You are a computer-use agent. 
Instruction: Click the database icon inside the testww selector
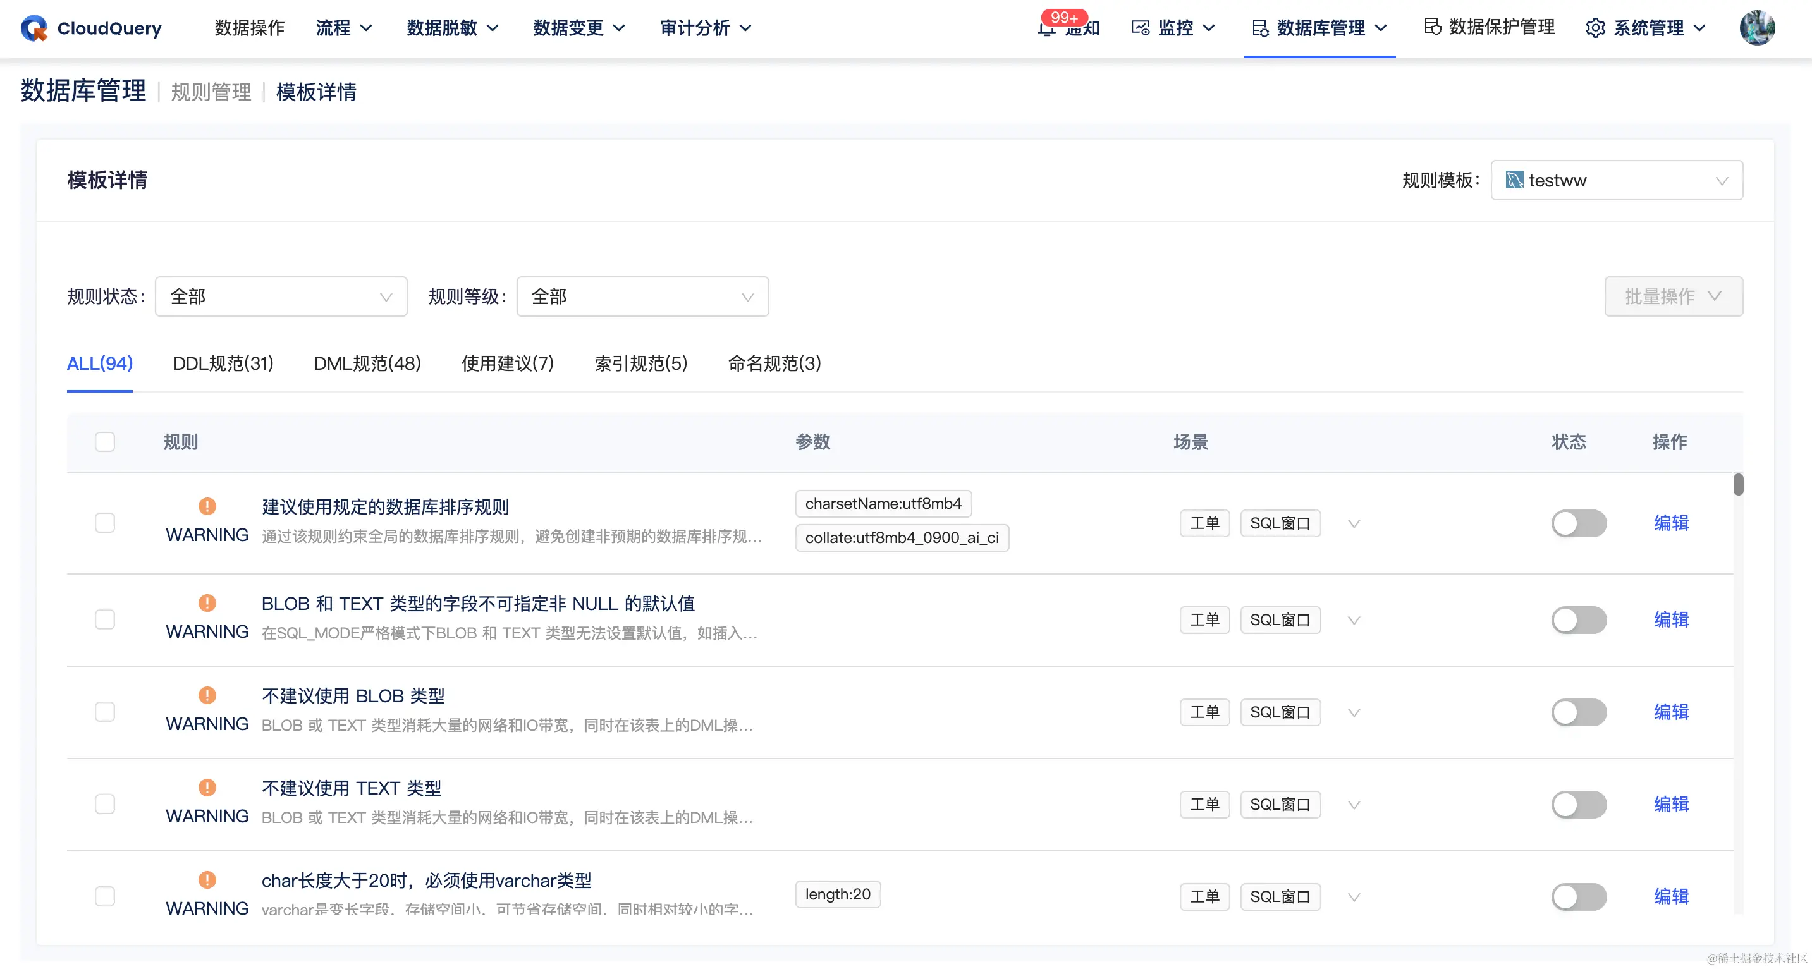[1514, 180]
